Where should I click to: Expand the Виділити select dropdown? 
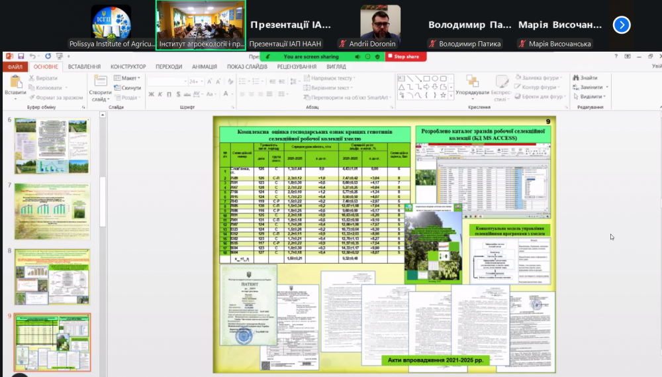(x=607, y=97)
